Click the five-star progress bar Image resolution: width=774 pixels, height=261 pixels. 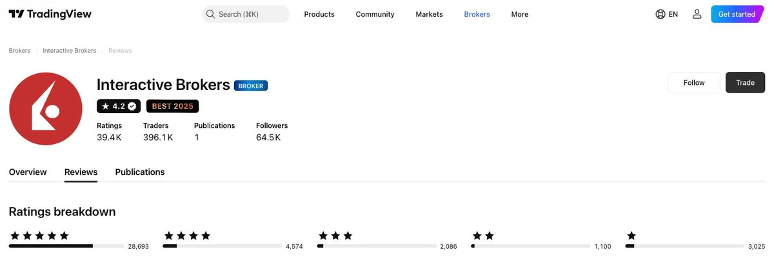66,246
